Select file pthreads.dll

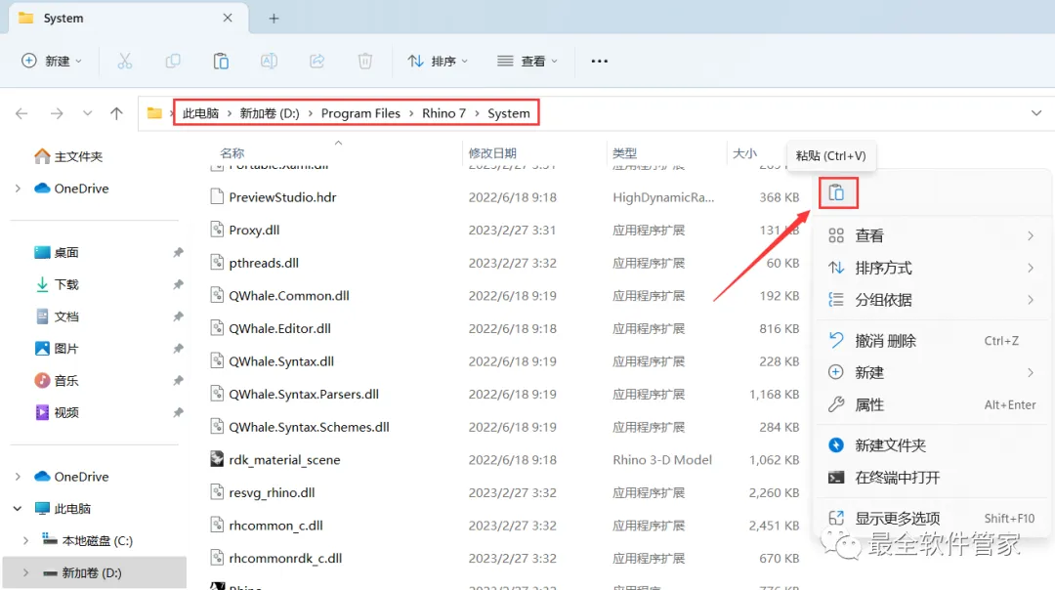tap(264, 263)
